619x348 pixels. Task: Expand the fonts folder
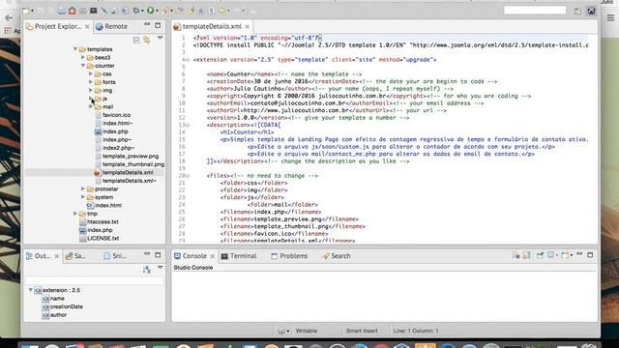tap(91, 82)
